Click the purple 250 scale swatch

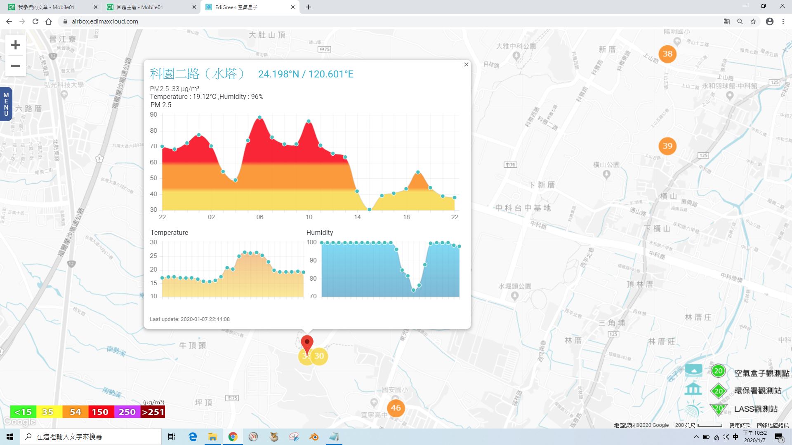tap(127, 412)
